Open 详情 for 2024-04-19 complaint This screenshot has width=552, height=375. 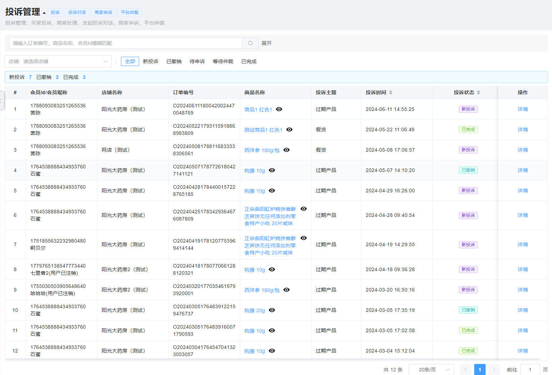(x=523, y=244)
